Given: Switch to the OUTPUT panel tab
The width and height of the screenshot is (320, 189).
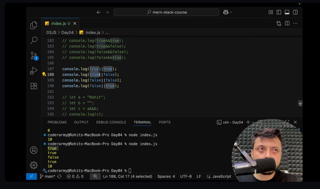Looking at the screenshot, I should click(81, 122).
